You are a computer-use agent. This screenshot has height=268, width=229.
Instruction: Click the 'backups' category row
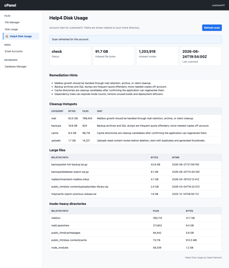135,126
